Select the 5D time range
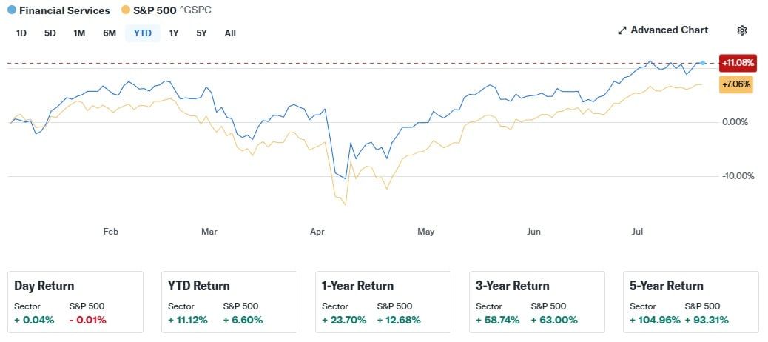The height and width of the screenshot is (342, 768). click(50, 33)
